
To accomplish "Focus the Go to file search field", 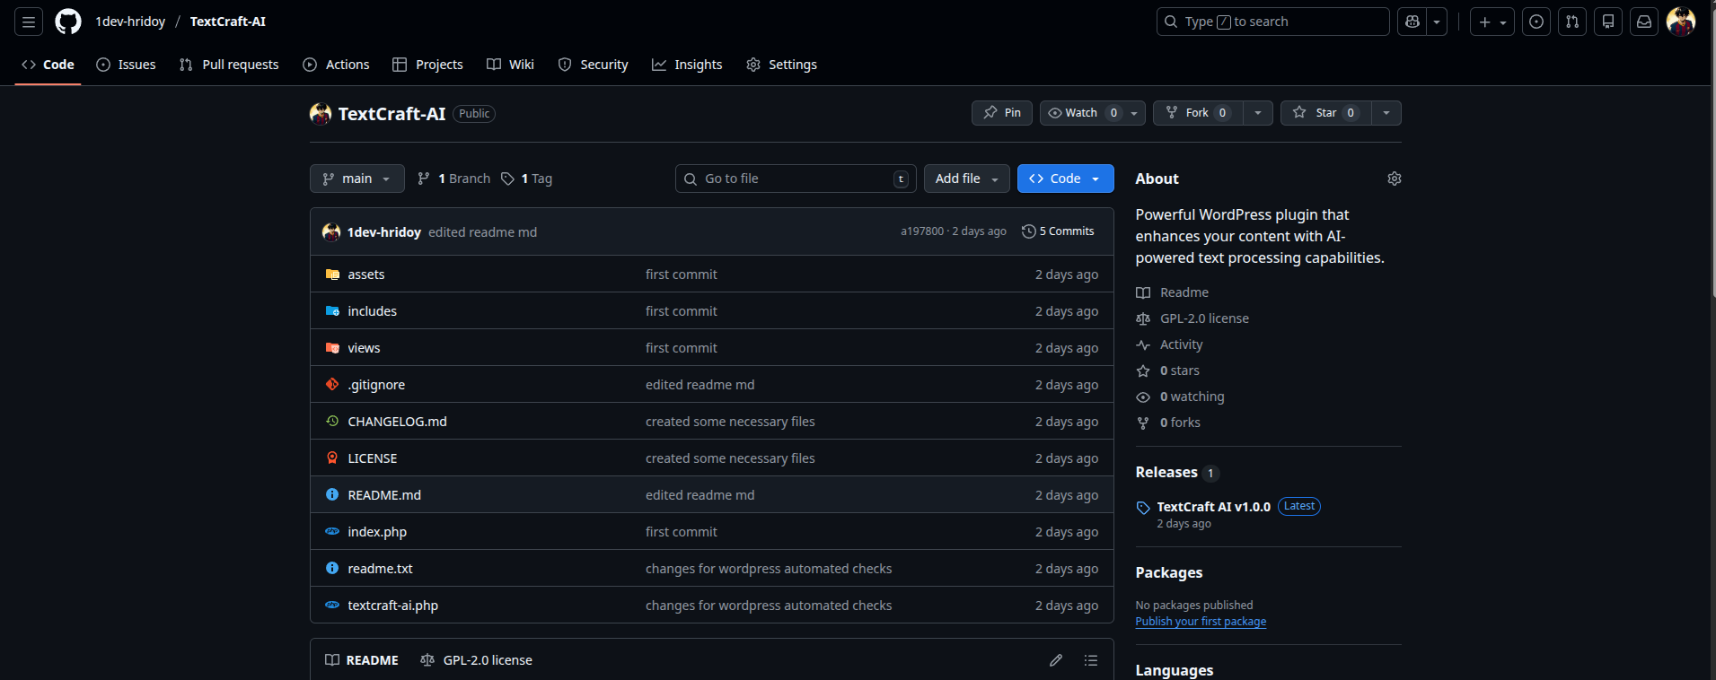I will coord(796,179).
